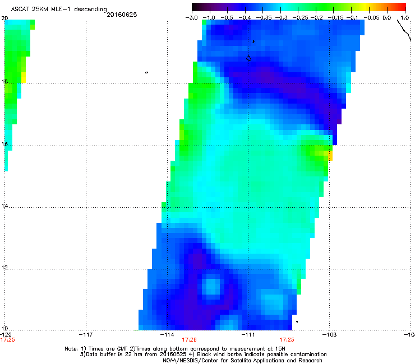Click the red time label "17:26"
The image size is (415, 364).
tap(189, 340)
